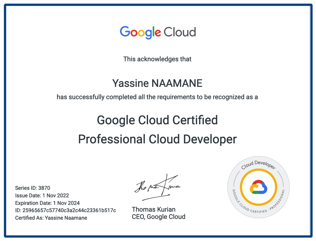Click the Google Cloud icon inside the badge
The height and width of the screenshot is (241, 316).
[258, 187]
